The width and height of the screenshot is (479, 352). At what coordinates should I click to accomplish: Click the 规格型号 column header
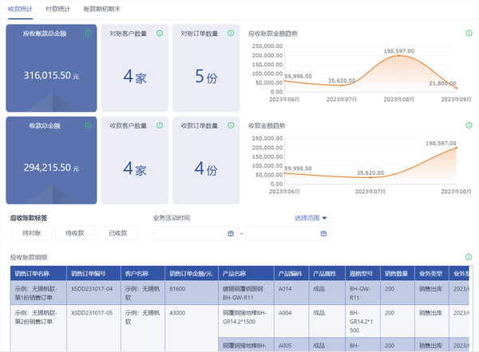point(363,274)
